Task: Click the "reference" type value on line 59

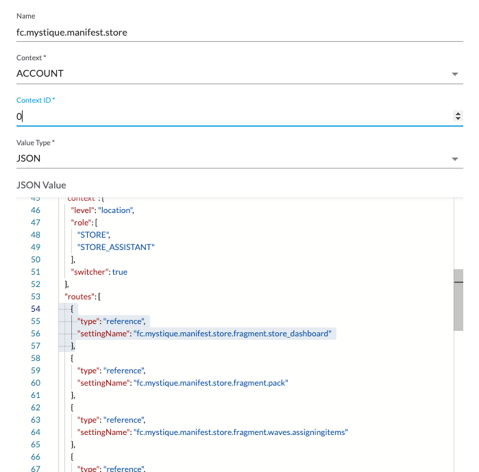Action: click(125, 371)
